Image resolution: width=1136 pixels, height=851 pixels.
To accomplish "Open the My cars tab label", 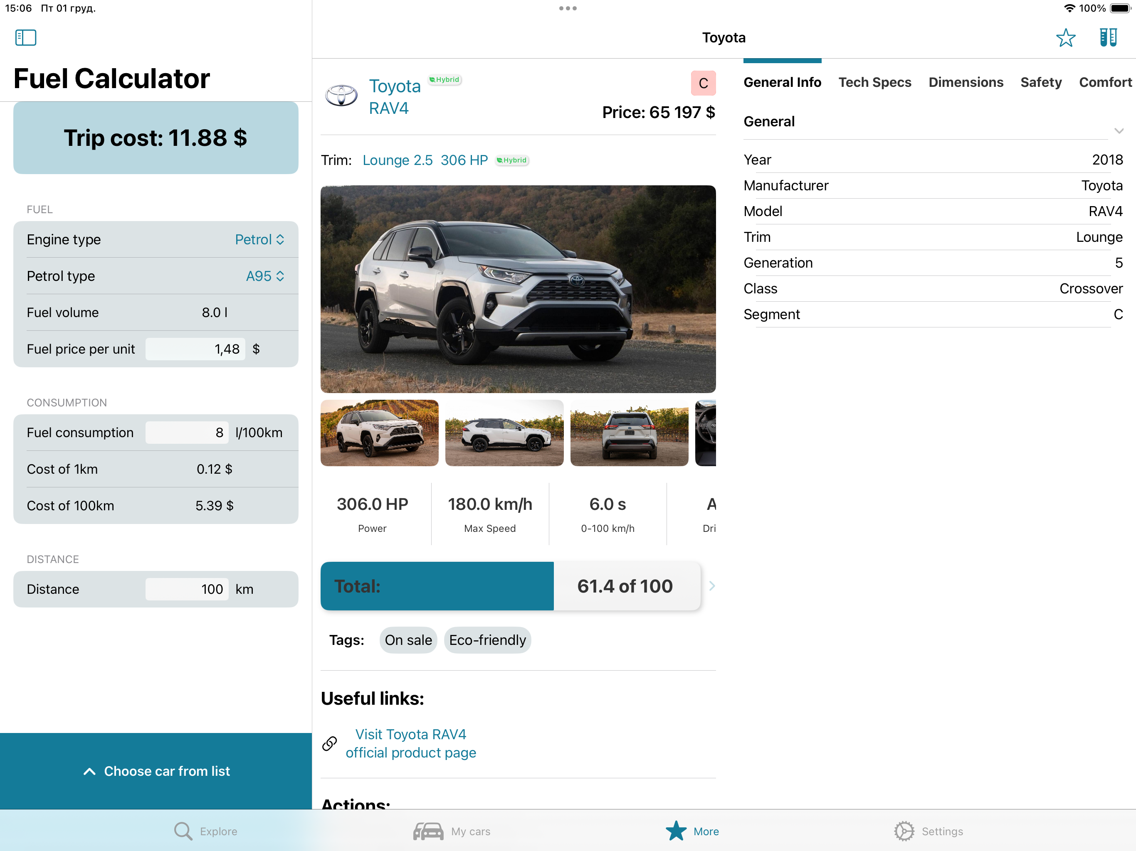I will [470, 831].
